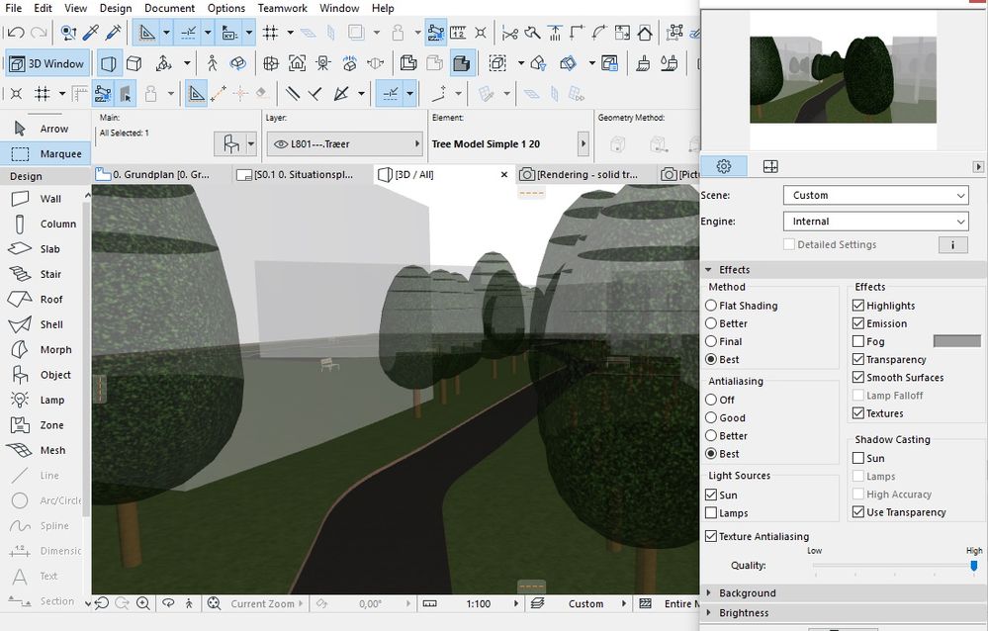Click the rendering preview thumbnail

[843, 79]
